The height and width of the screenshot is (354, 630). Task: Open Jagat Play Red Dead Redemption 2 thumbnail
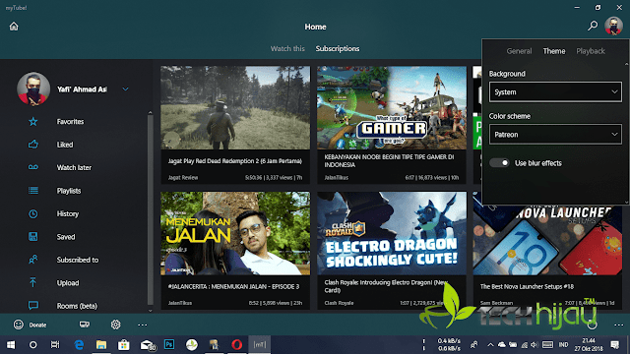click(x=235, y=108)
